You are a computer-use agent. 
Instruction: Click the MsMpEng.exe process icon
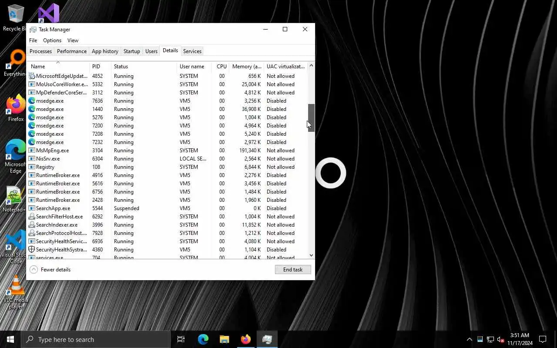point(32,150)
